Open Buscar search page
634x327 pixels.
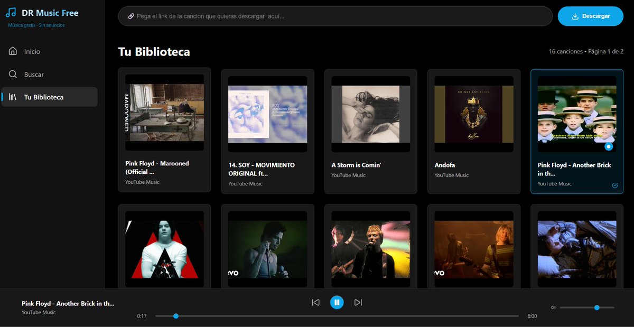tap(49, 74)
